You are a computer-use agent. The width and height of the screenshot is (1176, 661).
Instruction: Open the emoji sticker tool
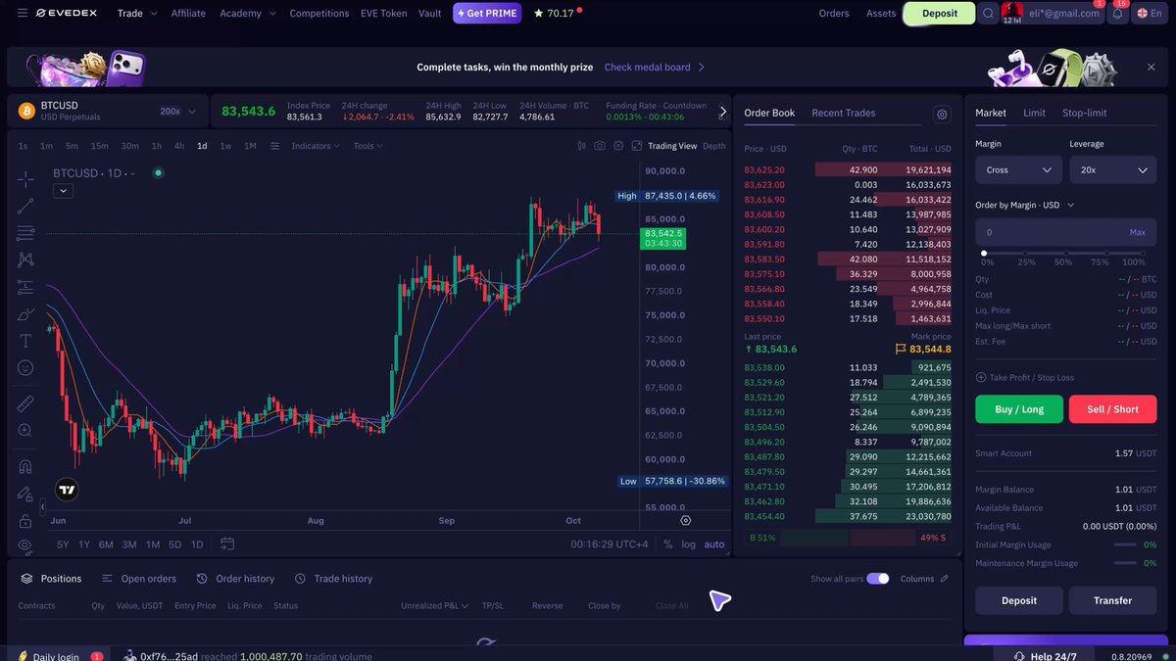pyautogui.click(x=25, y=368)
